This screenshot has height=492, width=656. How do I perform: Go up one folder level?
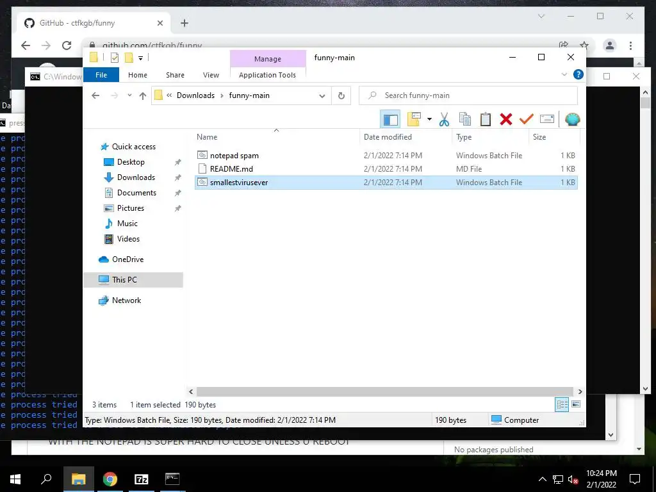[x=143, y=95]
